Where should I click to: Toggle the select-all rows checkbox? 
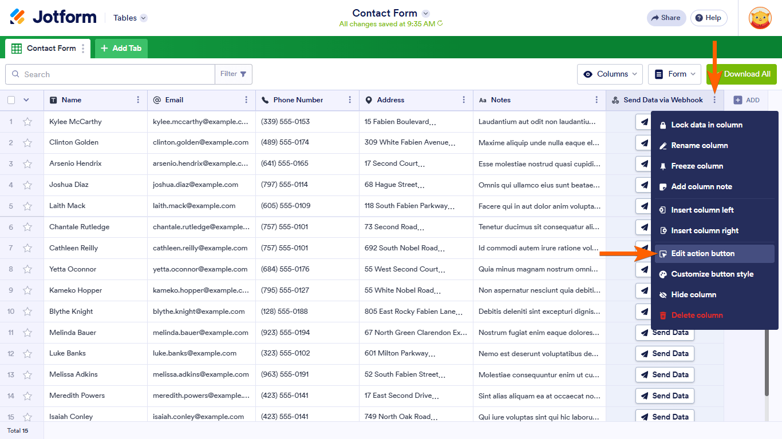click(11, 100)
